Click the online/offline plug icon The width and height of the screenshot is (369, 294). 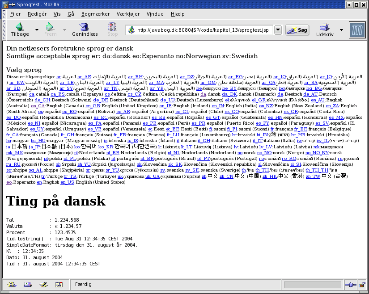[351, 284]
